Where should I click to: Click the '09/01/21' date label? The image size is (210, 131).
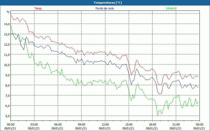tap(199, 128)
